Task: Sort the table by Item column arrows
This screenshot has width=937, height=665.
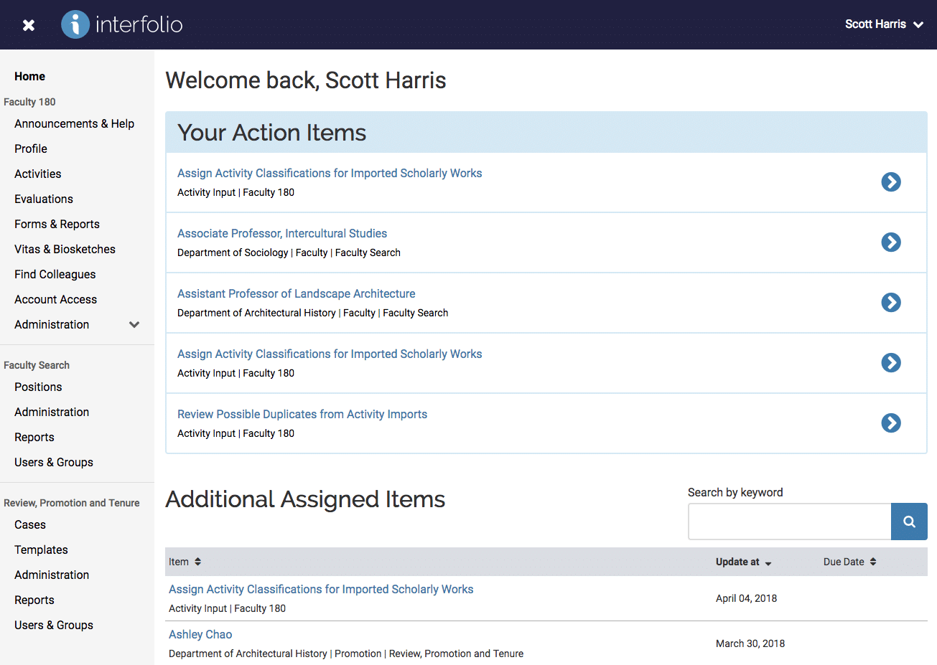Action: (197, 562)
